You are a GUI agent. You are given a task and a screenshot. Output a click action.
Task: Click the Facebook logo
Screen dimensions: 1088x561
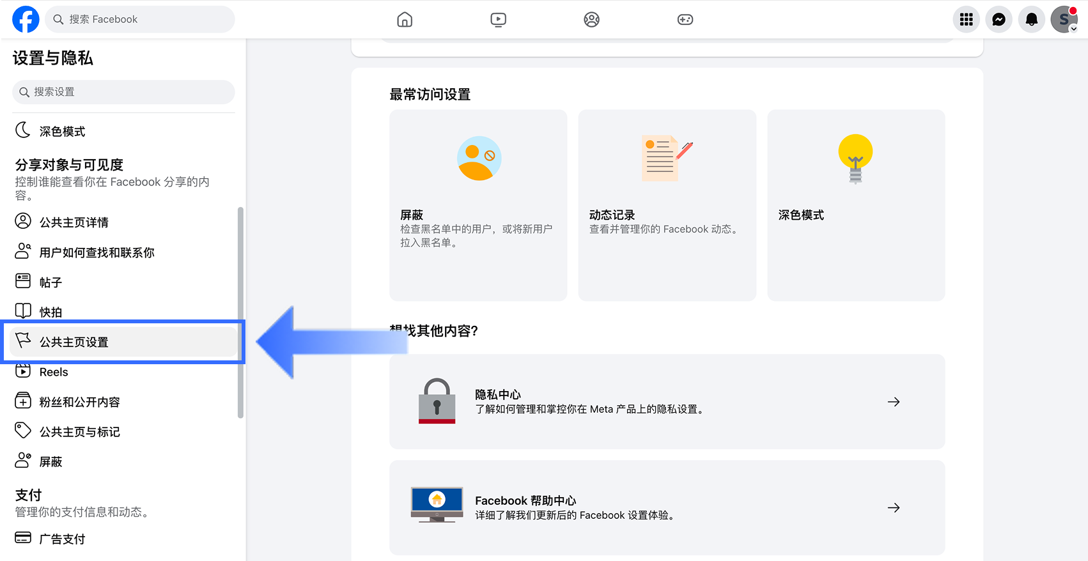tap(26, 19)
